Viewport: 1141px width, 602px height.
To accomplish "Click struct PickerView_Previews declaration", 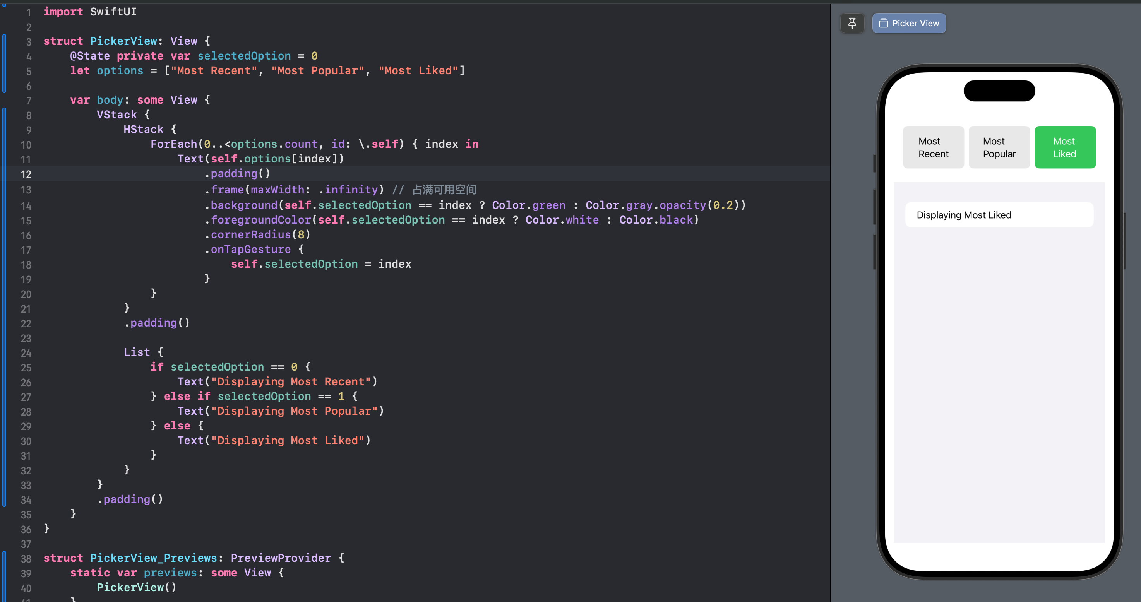I will pyautogui.click(x=194, y=558).
